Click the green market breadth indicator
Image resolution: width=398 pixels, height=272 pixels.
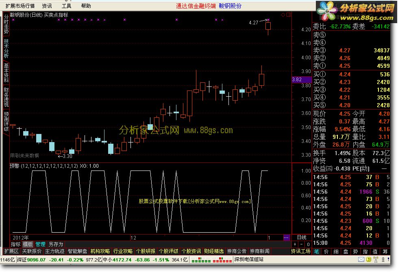coord(201,260)
